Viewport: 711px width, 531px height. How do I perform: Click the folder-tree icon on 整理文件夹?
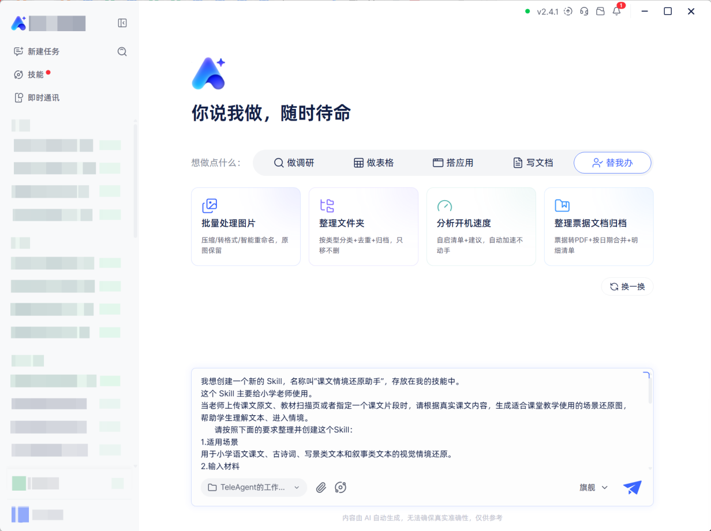pyautogui.click(x=327, y=206)
